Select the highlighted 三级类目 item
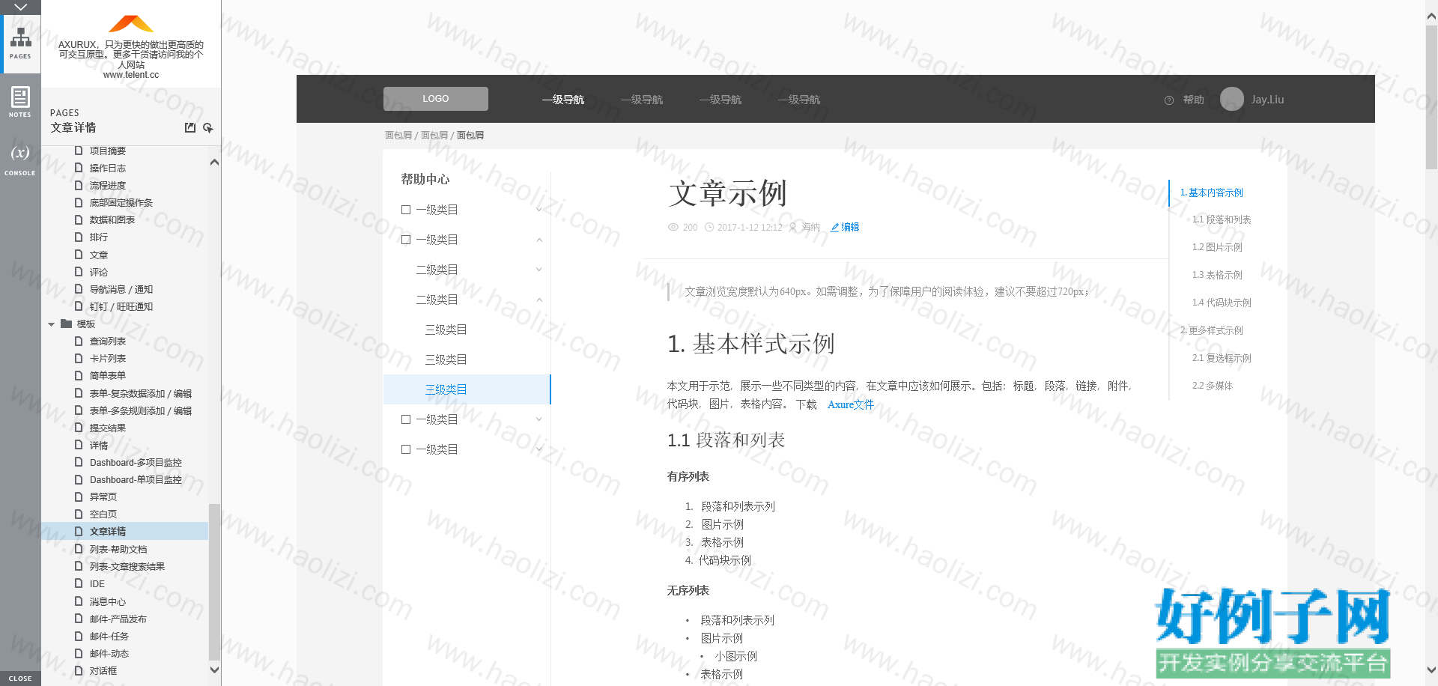 [x=467, y=389]
